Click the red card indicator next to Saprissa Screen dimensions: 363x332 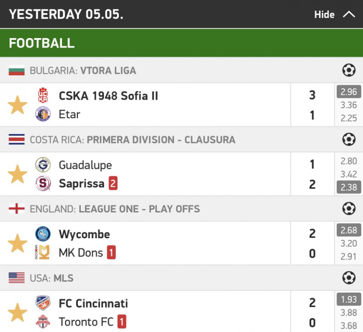(x=113, y=184)
